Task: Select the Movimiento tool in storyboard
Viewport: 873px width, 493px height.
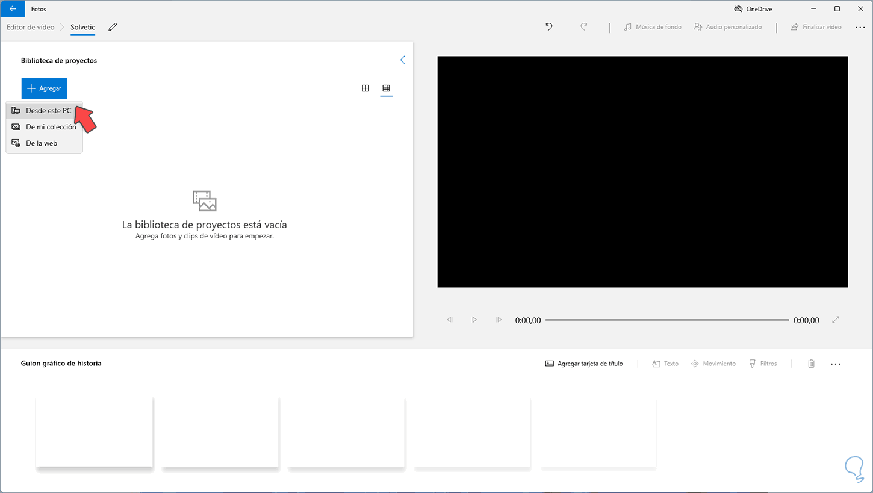Action: click(713, 364)
